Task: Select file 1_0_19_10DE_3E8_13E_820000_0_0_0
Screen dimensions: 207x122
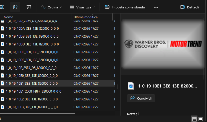Action: click(32, 52)
